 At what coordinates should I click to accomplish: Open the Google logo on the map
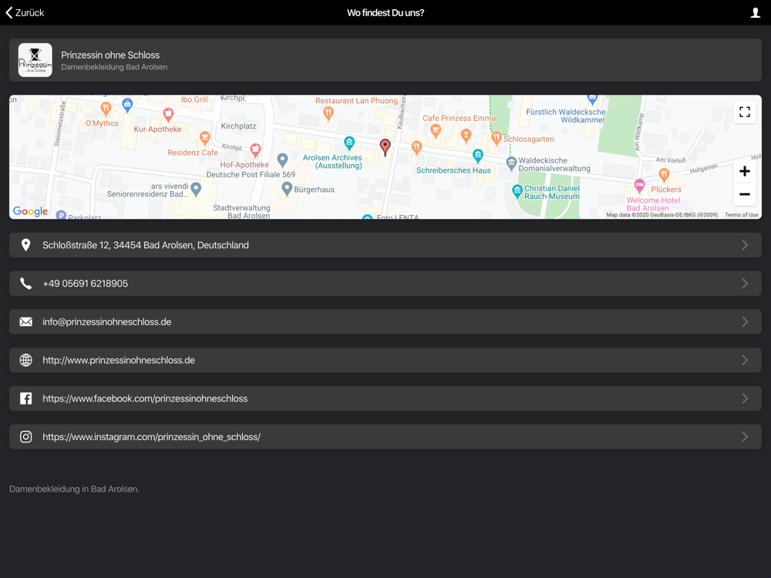(x=31, y=211)
